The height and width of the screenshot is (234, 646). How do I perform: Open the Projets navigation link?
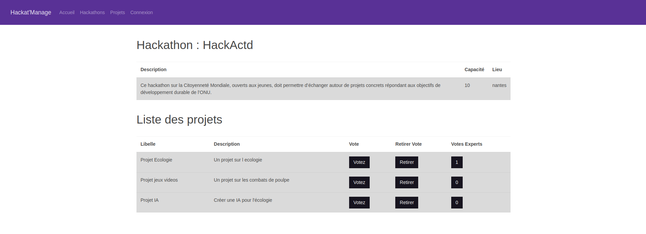pos(117,12)
